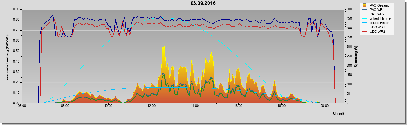Click the Uhrzeit axis title
Screen dimensions: 407x125
click(339, 114)
